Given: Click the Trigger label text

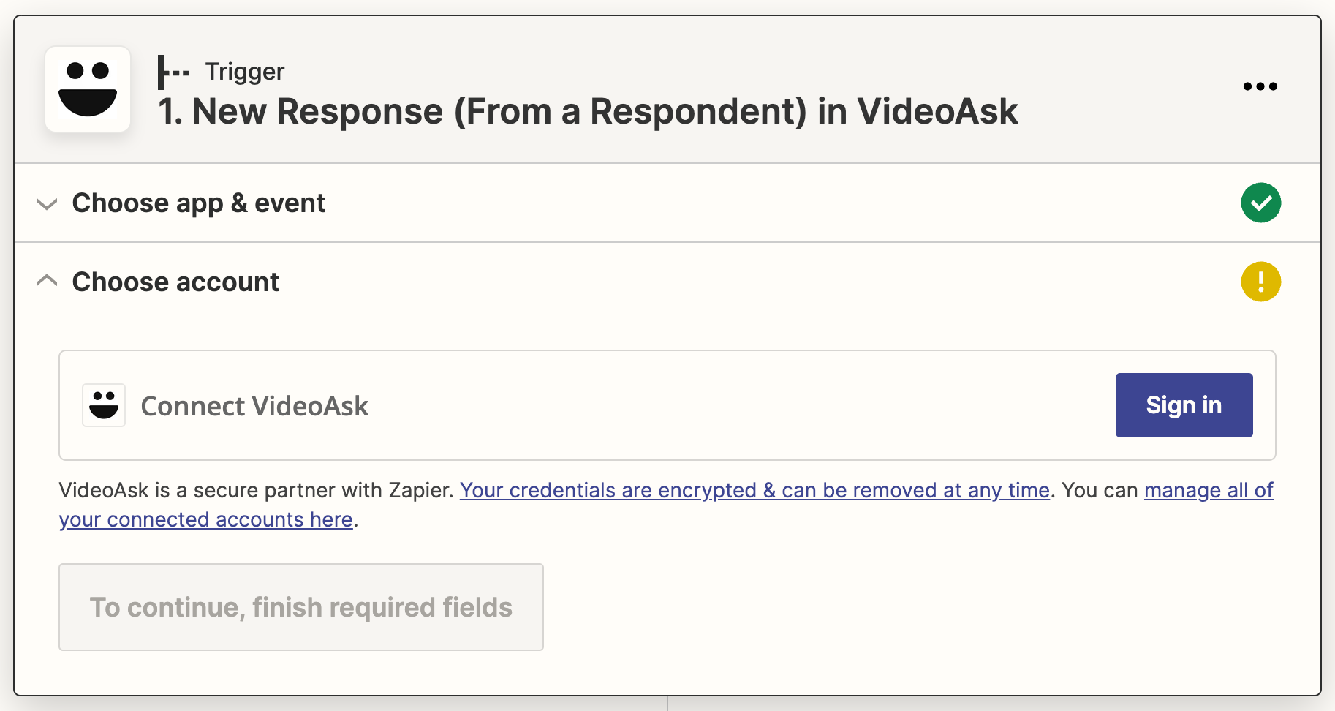Looking at the screenshot, I should pos(244,72).
